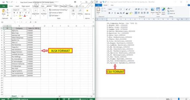
Task: Apply yellow fill color in Excel
Action: click(20, 16)
